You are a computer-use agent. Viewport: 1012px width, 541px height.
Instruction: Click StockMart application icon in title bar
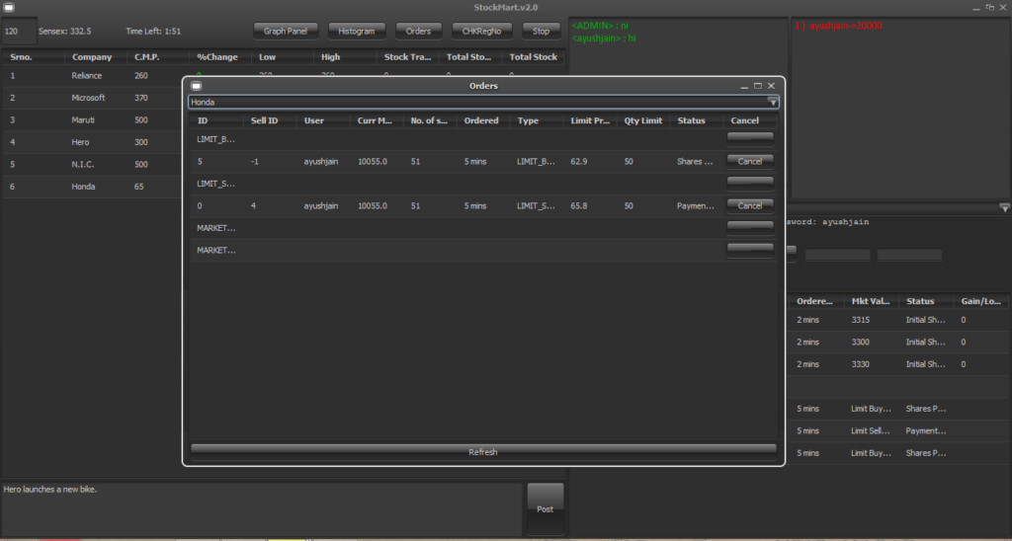tap(8, 8)
